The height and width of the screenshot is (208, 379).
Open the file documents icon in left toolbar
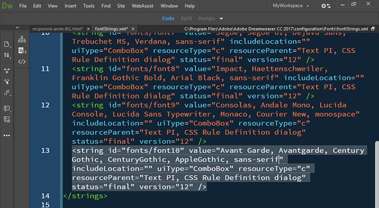point(6,44)
